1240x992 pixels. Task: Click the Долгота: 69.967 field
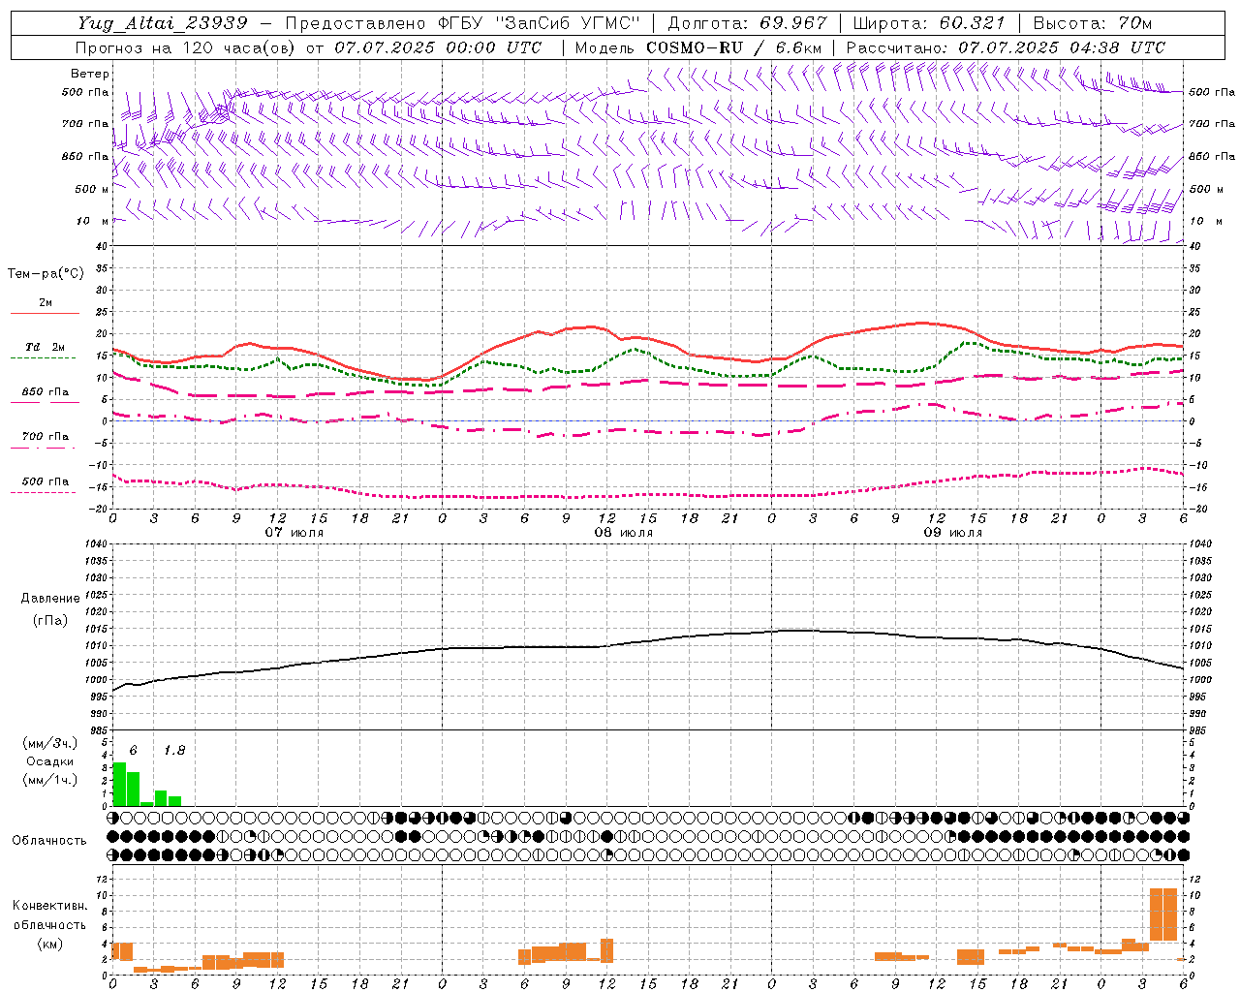[x=748, y=23]
